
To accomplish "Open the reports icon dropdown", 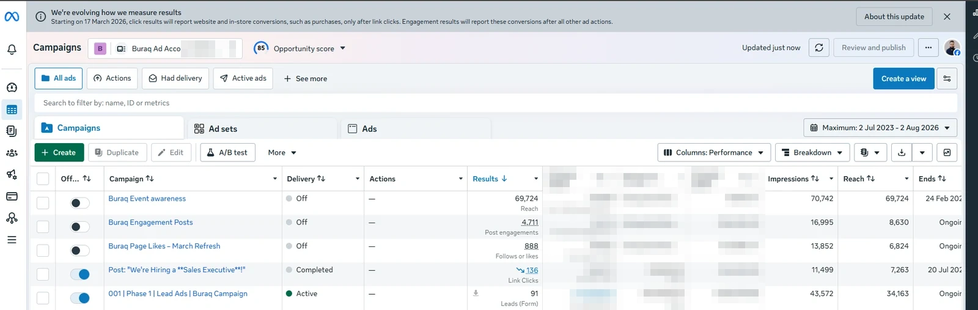I will [870, 152].
